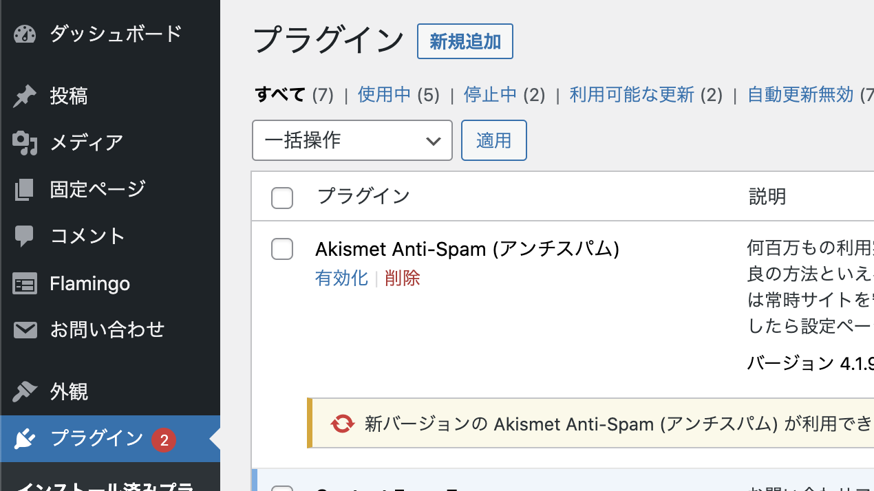Viewport: 874px width, 491px height.
Task: Click the envelope icon for お問い合わせ
Action: pos(25,330)
